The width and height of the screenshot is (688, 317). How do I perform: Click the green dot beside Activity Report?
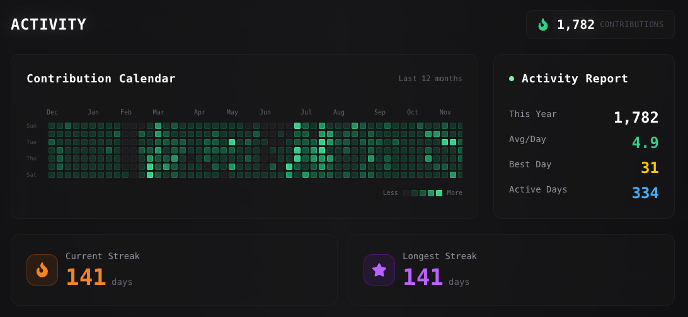click(x=512, y=79)
